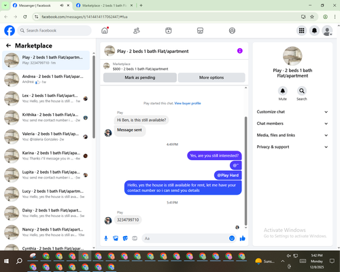This screenshot has height=272, width=340.
Task: Open a new browser tab
Action: click(141, 5)
